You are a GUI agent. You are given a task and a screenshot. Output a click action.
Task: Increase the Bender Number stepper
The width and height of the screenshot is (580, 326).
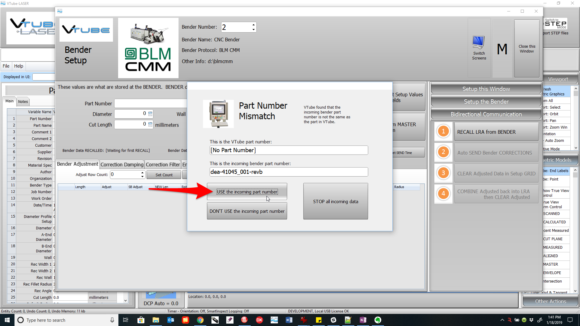(253, 25)
